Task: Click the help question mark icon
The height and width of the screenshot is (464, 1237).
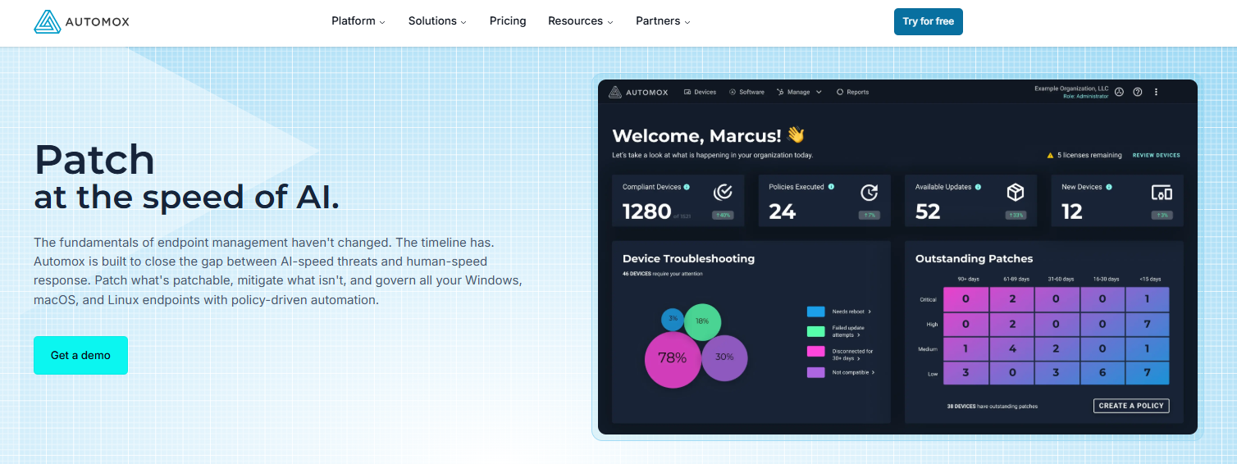Action: pyautogui.click(x=1138, y=92)
